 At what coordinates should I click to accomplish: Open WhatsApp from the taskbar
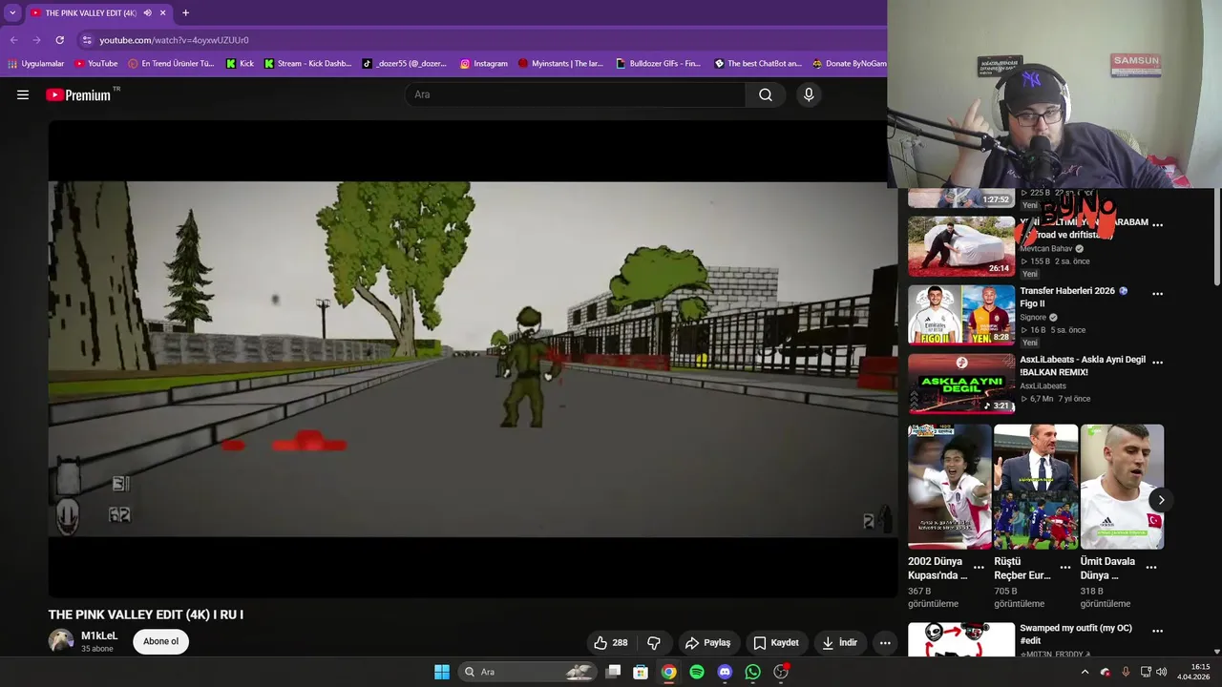coord(752,672)
